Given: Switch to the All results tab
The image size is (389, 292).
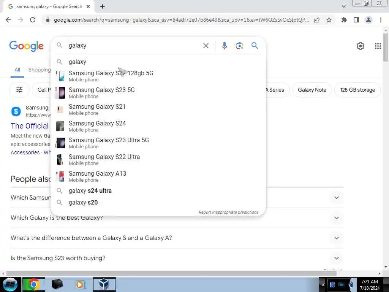Looking at the screenshot, I should tap(17, 70).
